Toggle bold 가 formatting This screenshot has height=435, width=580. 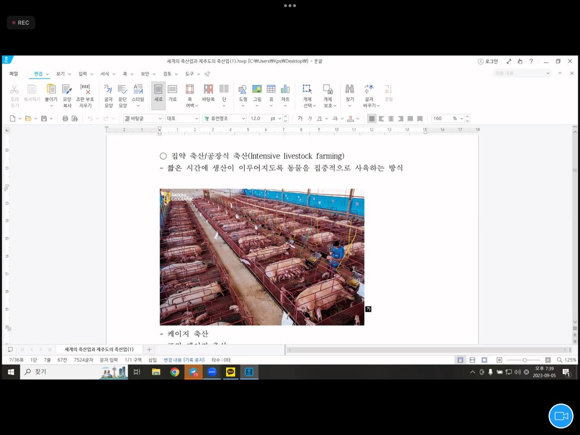pyautogui.click(x=300, y=119)
